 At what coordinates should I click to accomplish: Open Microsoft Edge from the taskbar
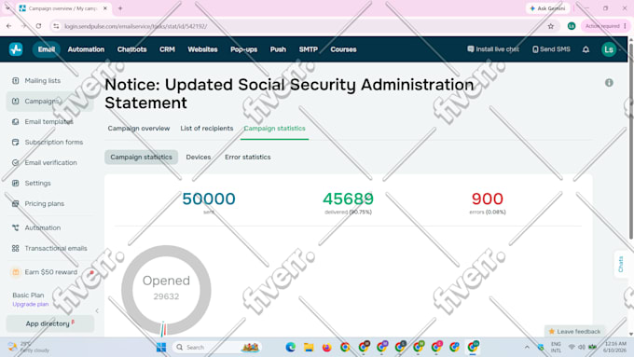pyautogui.click(x=290, y=348)
